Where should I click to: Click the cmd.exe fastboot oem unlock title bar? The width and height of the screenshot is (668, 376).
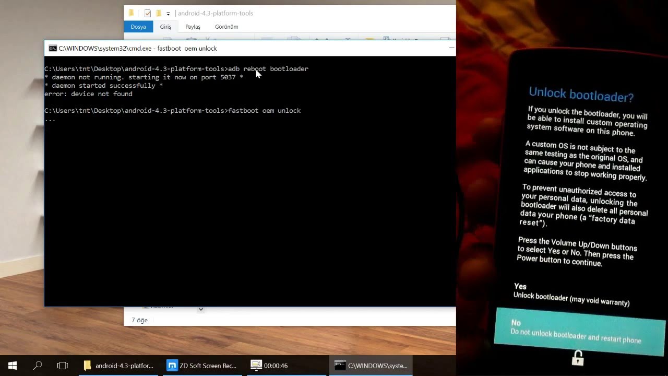coord(138,48)
